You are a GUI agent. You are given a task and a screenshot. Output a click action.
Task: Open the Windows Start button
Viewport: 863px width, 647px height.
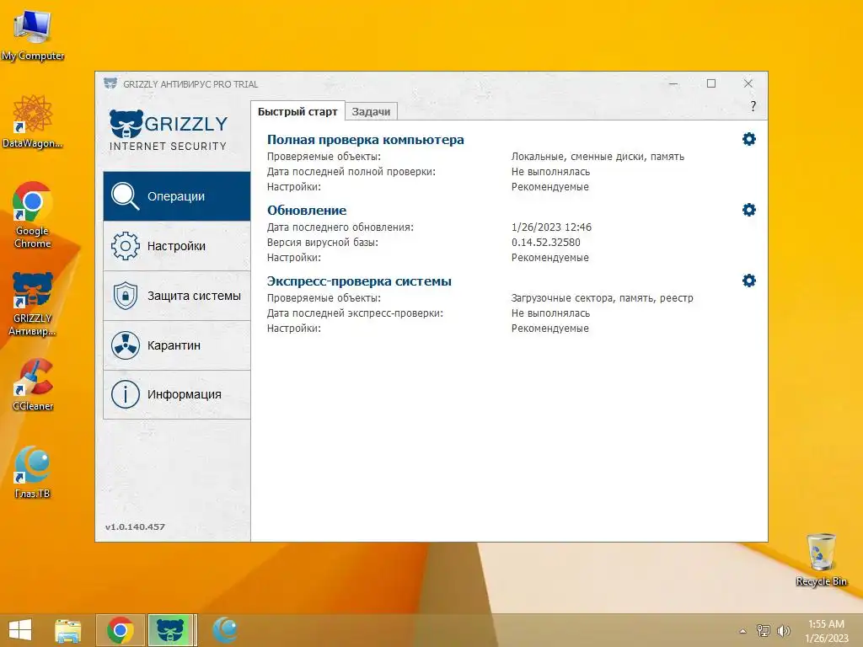pyautogui.click(x=20, y=630)
